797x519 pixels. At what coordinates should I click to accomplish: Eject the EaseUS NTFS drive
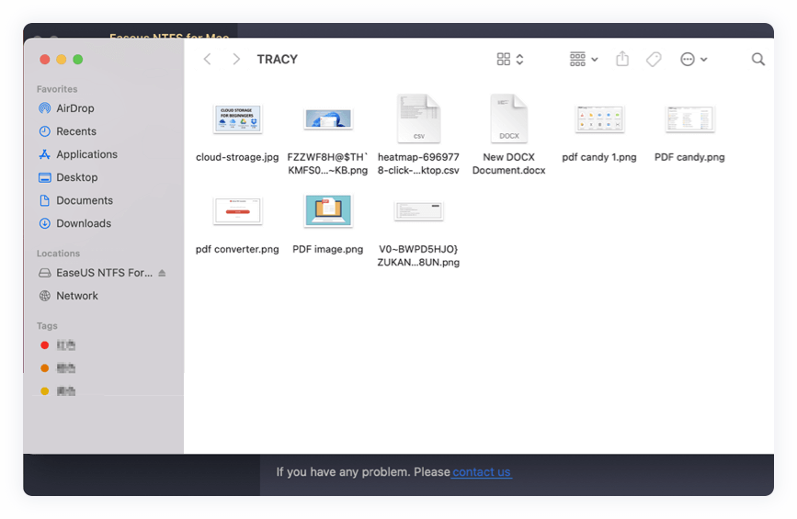(x=162, y=273)
